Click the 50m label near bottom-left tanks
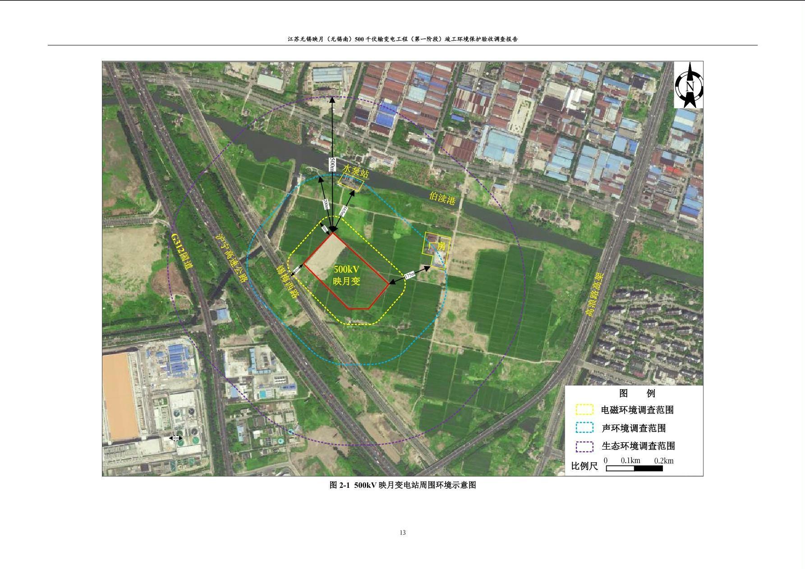The image size is (805, 569). click(x=175, y=438)
